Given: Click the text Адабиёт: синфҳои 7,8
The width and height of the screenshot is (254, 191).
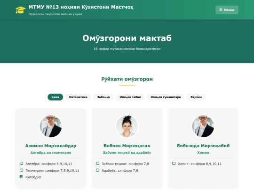Looking at the screenshot, I should point(120,171).
